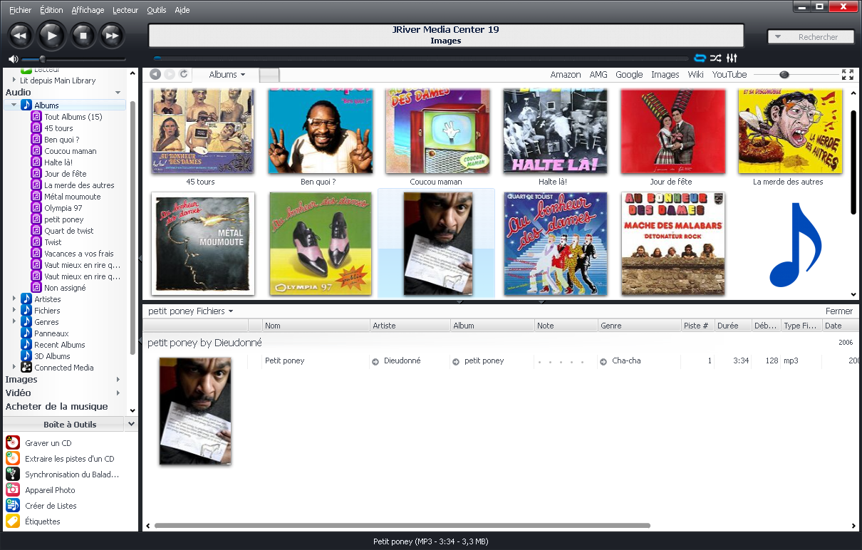Sort by the Artiste column header
This screenshot has height=550, width=862.
pyautogui.click(x=410, y=326)
